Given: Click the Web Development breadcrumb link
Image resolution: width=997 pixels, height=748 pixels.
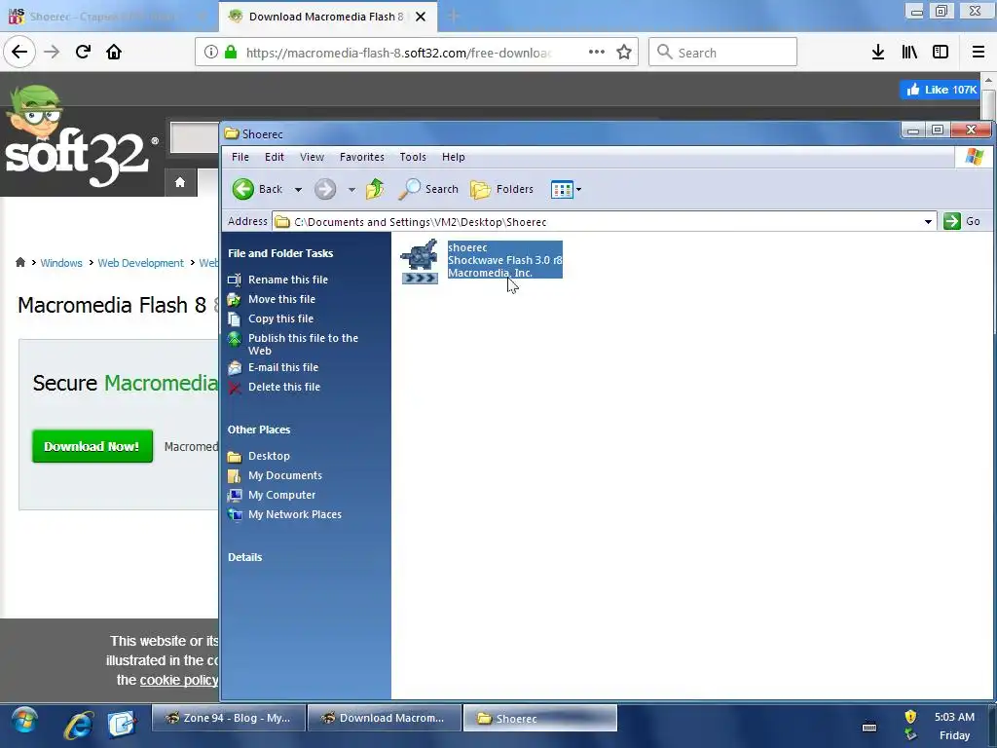Looking at the screenshot, I should [x=140, y=263].
